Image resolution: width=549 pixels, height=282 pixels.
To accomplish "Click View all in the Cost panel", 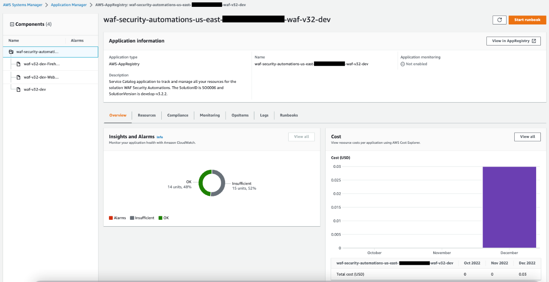I will pos(527,136).
